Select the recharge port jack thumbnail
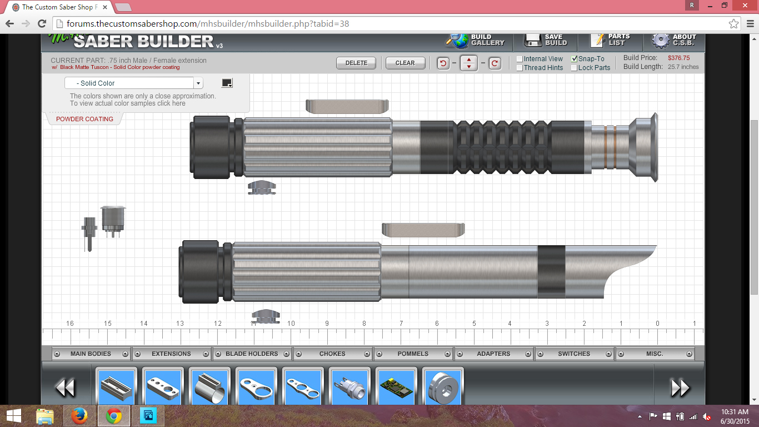The width and height of the screenshot is (759, 427). click(x=349, y=387)
